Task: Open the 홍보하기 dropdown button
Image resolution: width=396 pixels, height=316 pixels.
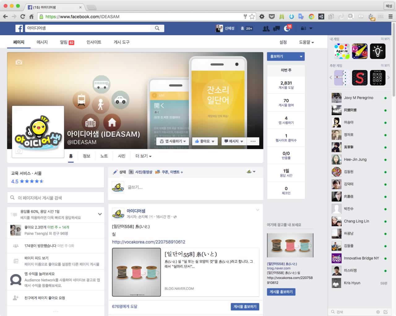Action: [286, 56]
